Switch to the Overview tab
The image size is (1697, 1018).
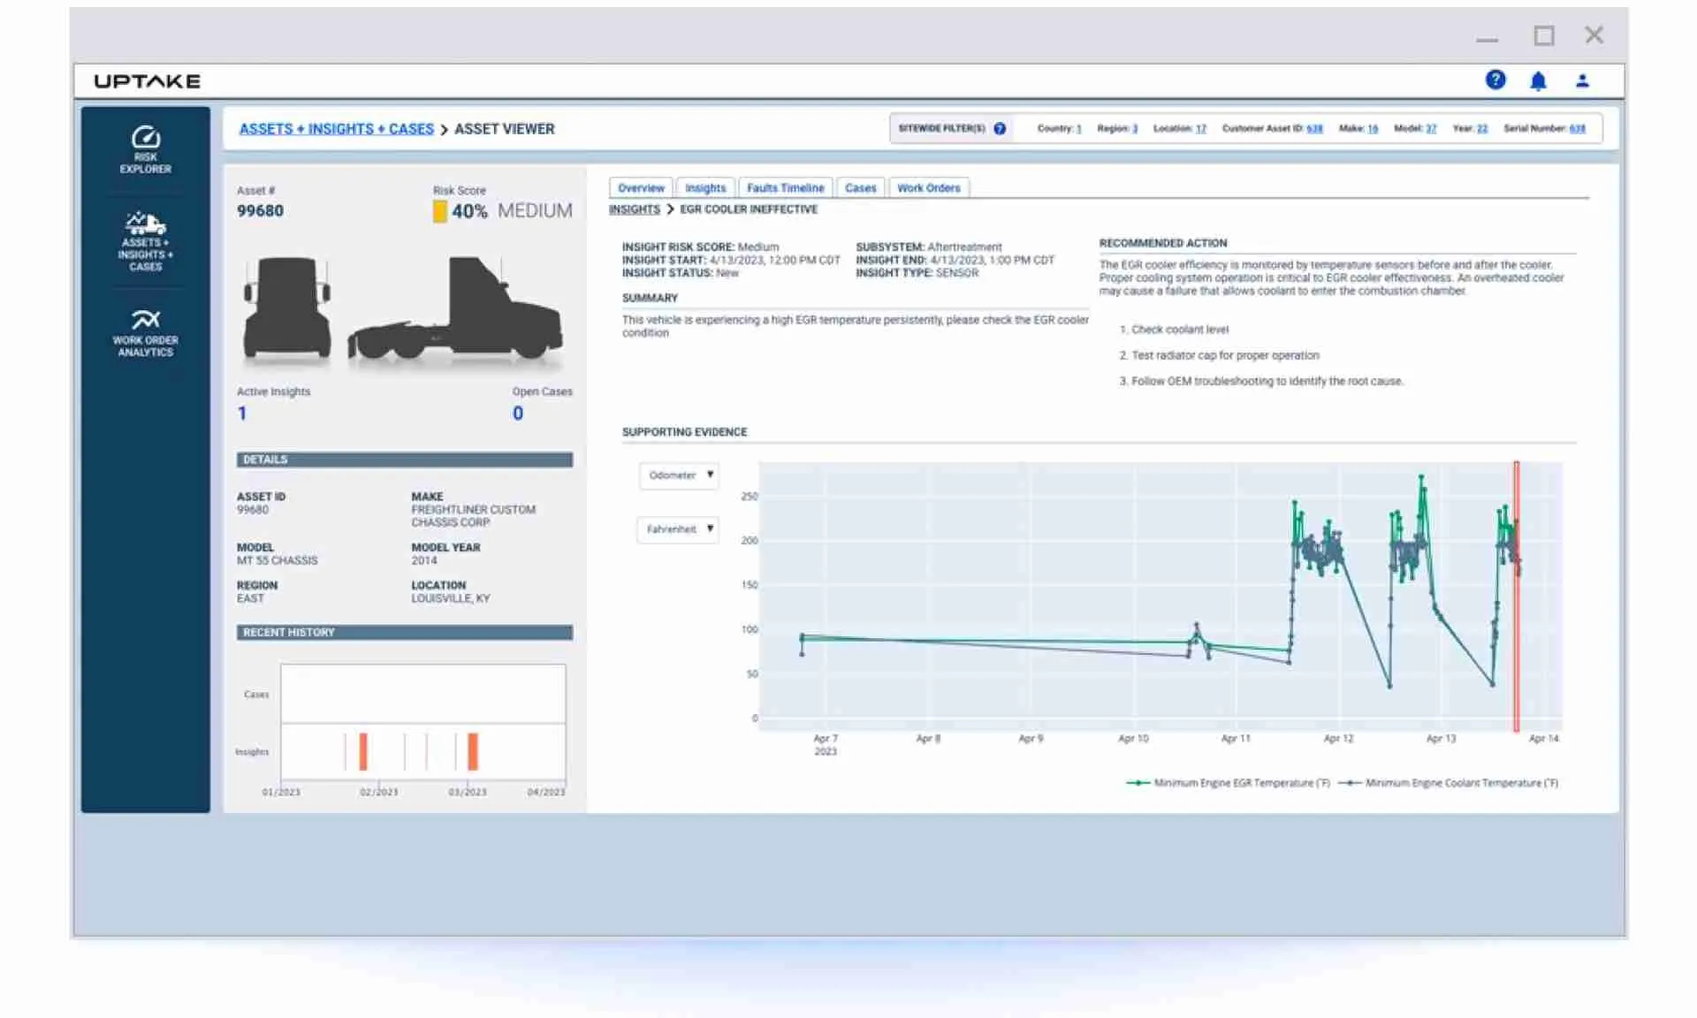coord(641,188)
